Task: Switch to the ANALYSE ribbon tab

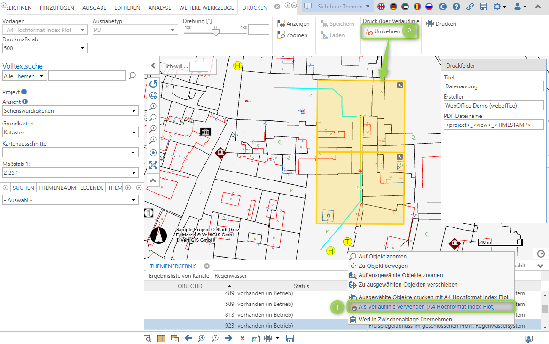Action: (160, 8)
